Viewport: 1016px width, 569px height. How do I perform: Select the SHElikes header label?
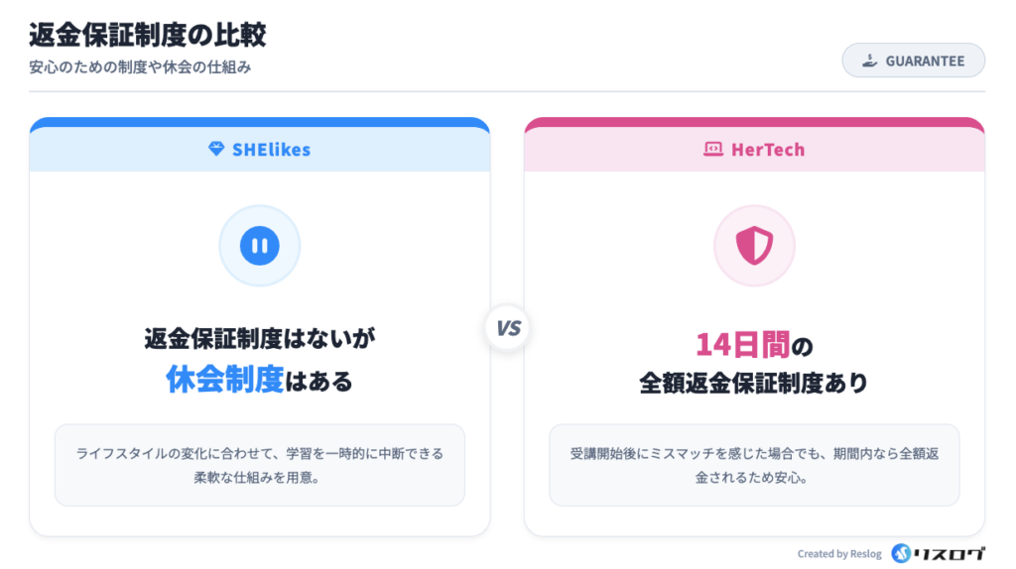point(271,150)
